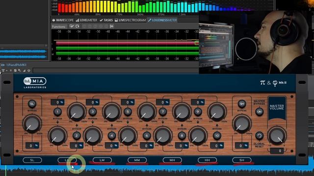Toggle bypass button 4

click(x=112, y=136)
